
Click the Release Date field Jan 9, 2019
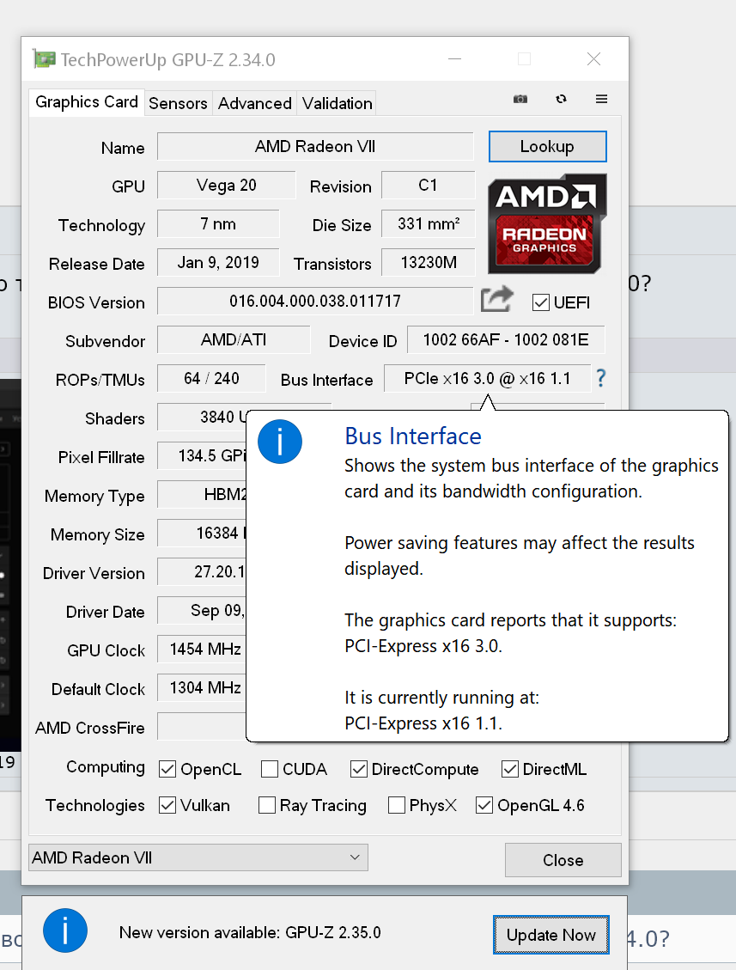(218, 262)
